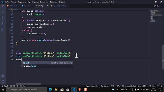Open Microsoft Store from taskbar
This screenshot has height=92, width=164.
[x=62, y=90]
